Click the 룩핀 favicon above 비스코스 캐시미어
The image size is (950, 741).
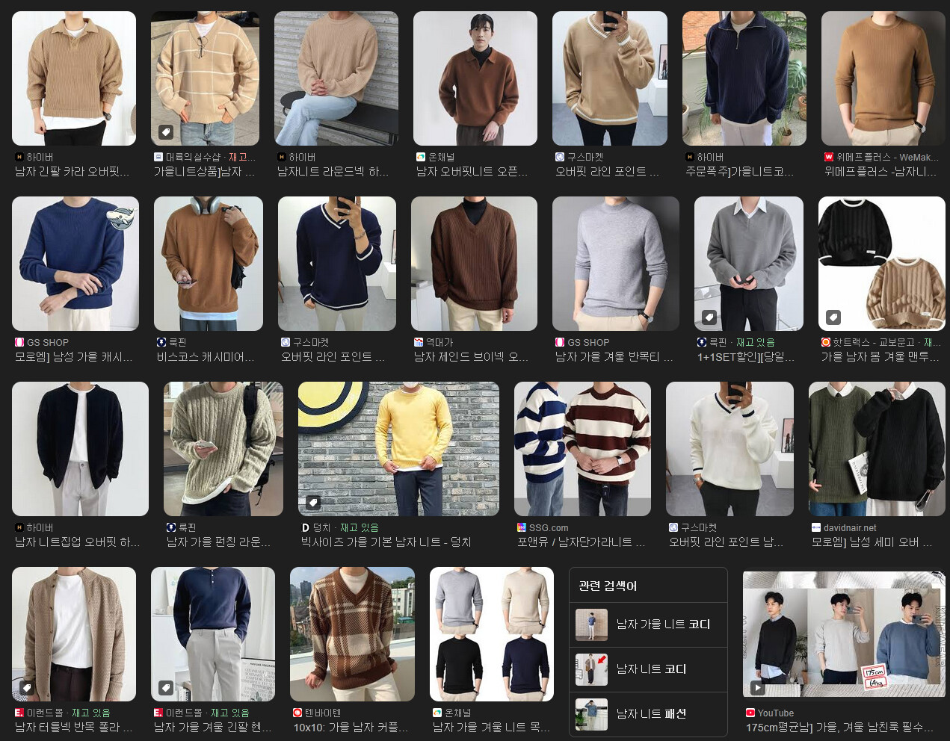(x=161, y=342)
